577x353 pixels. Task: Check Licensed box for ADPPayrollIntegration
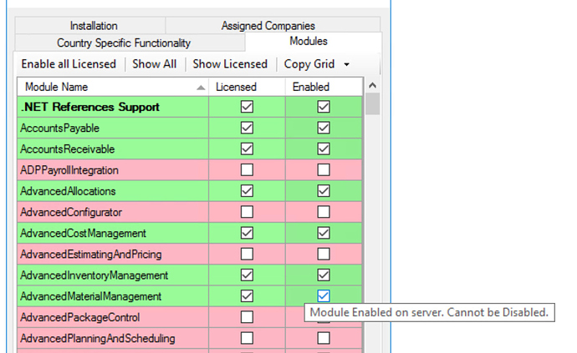(x=247, y=169)
